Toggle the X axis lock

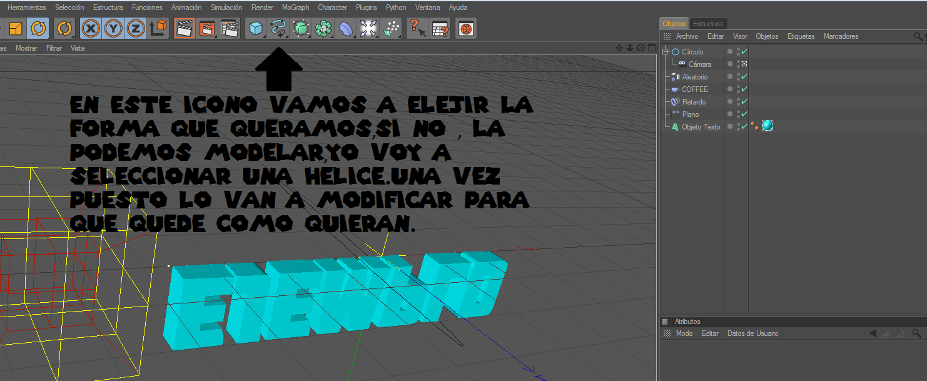[91, 28]
